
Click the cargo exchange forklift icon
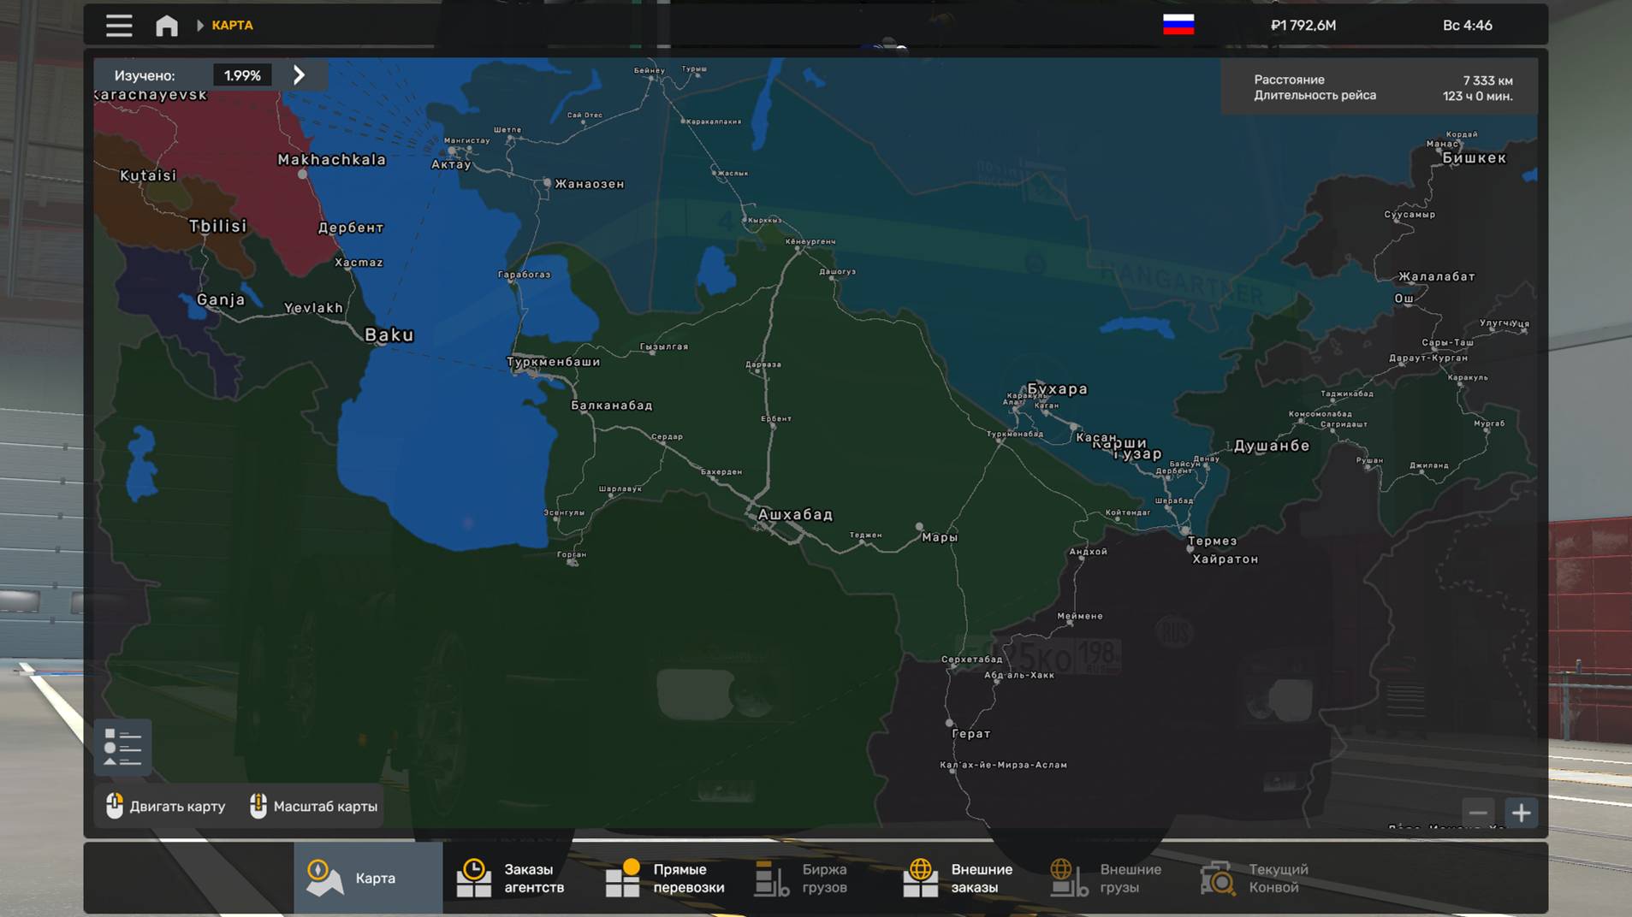(x=771, y=878)
